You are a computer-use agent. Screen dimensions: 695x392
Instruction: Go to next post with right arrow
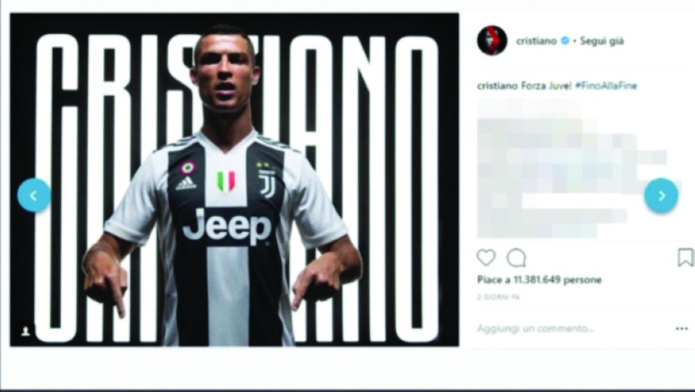pos(661,195)
